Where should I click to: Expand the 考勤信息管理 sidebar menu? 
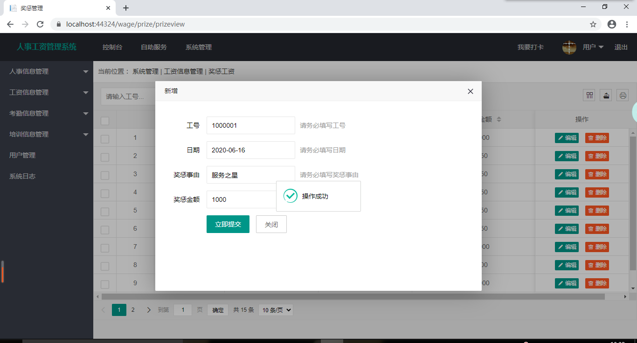click(47, 113)
